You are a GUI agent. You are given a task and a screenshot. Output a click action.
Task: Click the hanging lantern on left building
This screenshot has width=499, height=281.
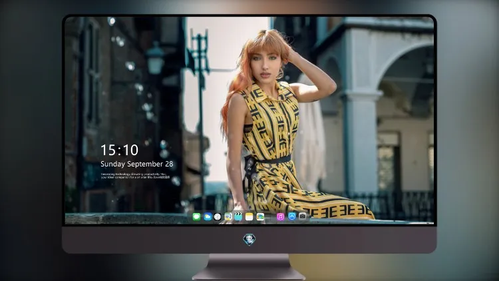(x=155, y=59)
